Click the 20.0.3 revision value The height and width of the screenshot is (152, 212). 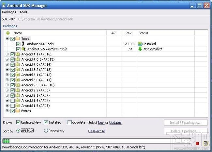(x=129, y=44)
